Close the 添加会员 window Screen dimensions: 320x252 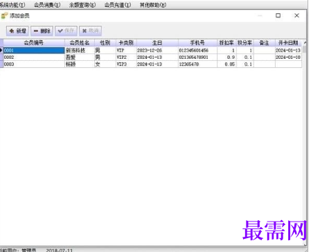click(x=296, y=15)
